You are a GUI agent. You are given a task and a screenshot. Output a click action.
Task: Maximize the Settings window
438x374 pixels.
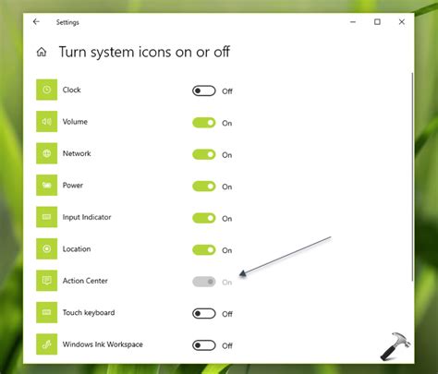[x=377, y=22]
